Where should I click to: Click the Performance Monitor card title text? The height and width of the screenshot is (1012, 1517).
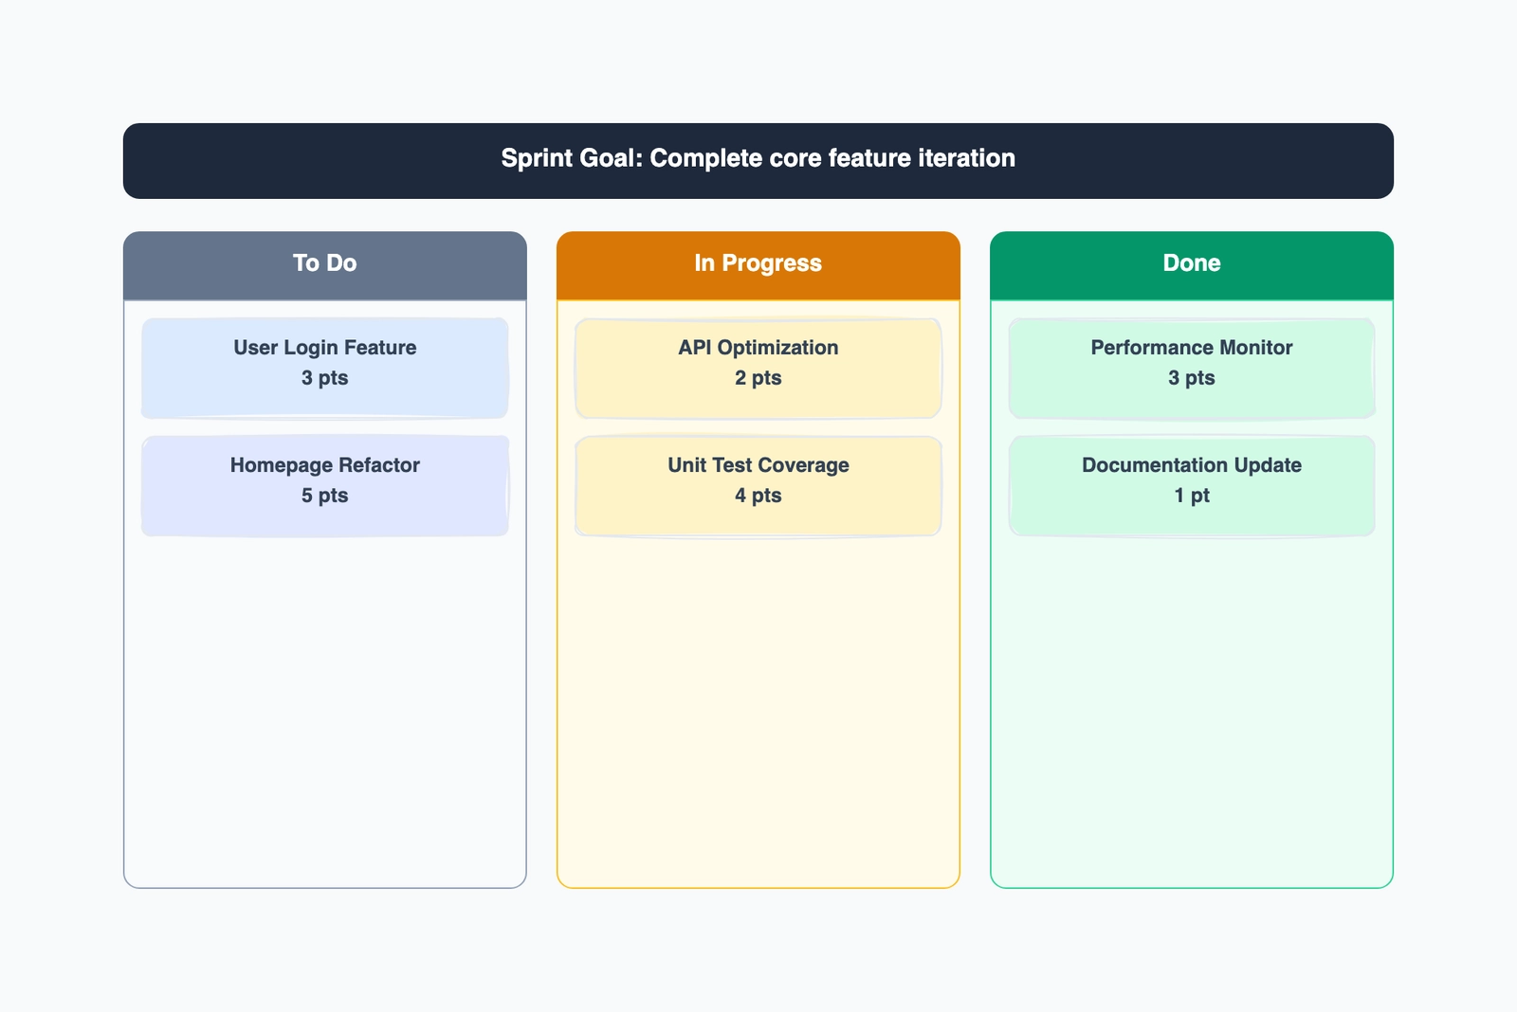coord(1190,348)
